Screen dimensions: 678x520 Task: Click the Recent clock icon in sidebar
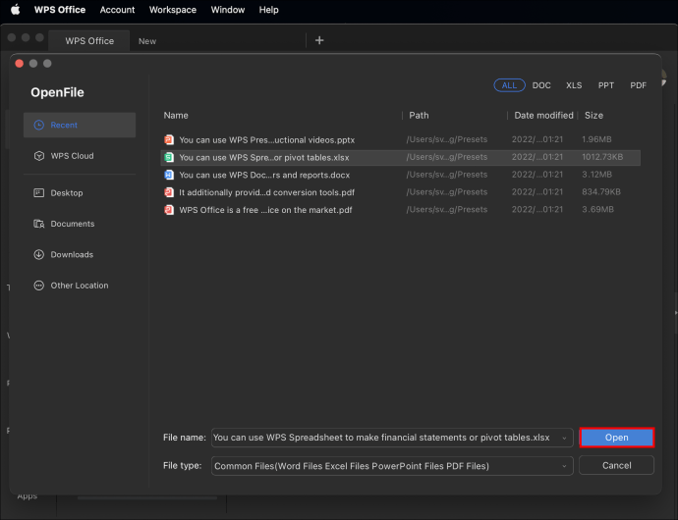click(39, 126)
